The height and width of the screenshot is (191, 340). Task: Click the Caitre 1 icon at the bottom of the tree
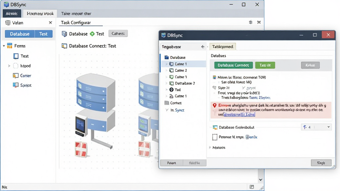[171, 96]
